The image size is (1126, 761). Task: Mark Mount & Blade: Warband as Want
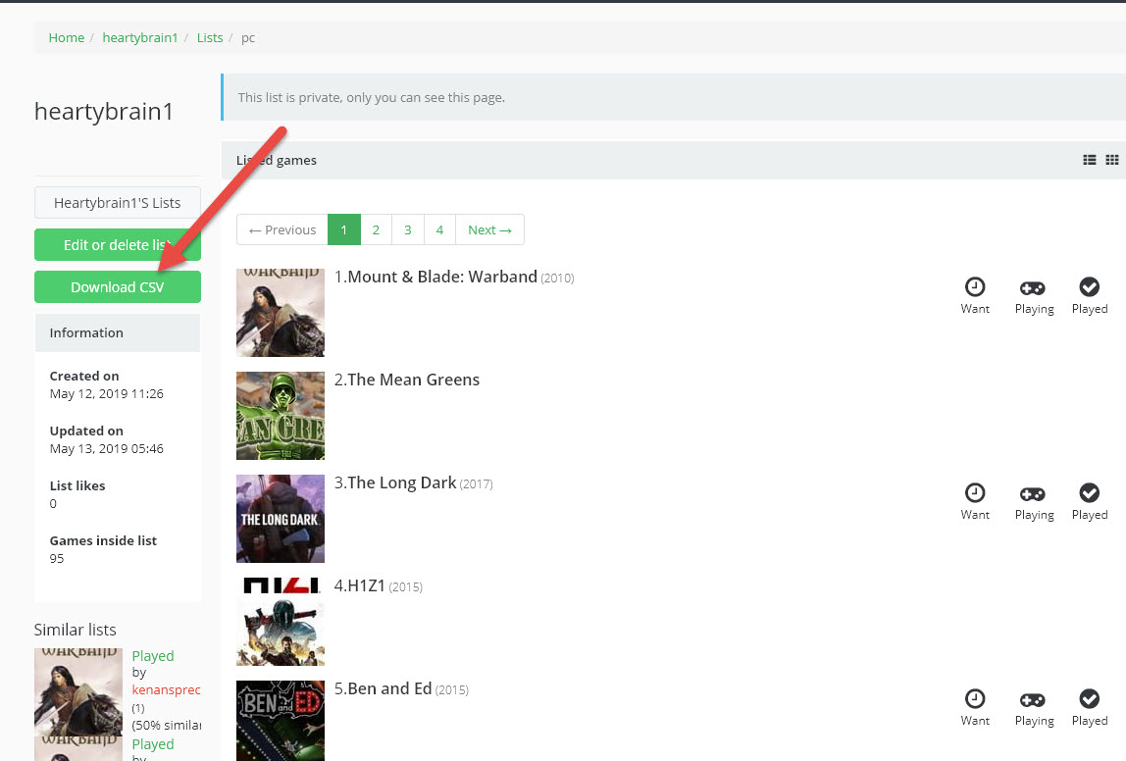(975, 296)
